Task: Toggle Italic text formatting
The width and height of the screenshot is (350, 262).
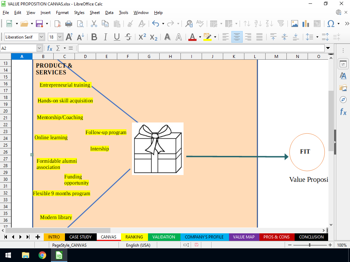Action: 105,37
